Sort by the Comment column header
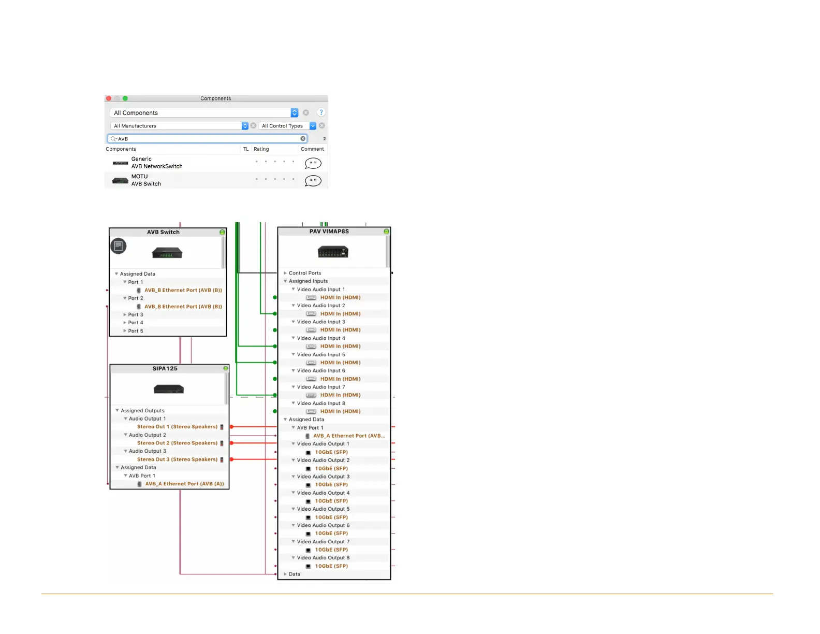Viewport: 820px width, 634px height. click(312, 149)
